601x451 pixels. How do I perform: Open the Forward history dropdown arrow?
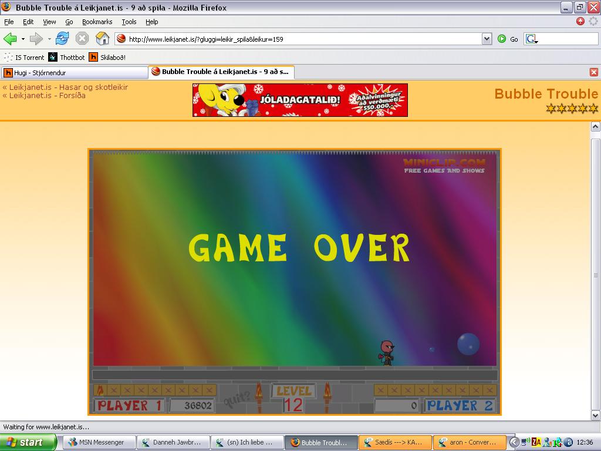pyautogui.click(x=49, y=39)
